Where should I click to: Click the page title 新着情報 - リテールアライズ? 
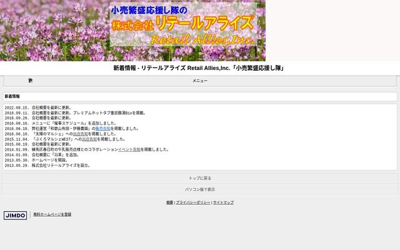pyautogui.click(x=199, y=68)
